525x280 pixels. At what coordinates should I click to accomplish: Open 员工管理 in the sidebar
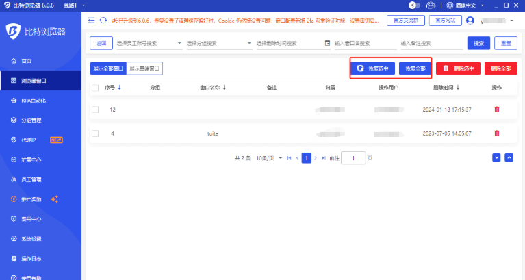point(40,179)
